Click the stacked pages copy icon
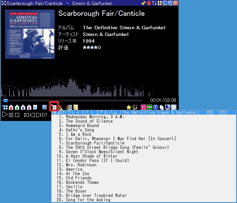237x203 pixels. 162,108
